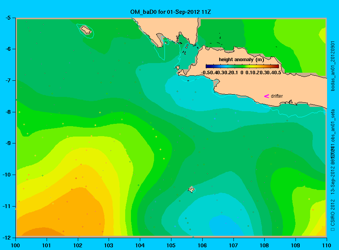This screenshot has height=250, width=339.
Task: Click the colour bar scale numbers
Action: [241, 73]
